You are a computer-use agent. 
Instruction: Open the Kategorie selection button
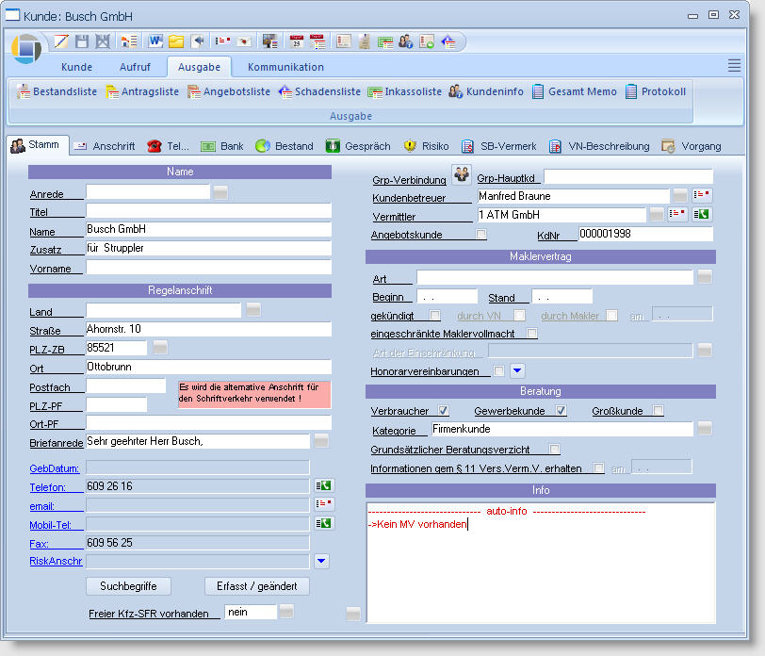click(705, 430)
